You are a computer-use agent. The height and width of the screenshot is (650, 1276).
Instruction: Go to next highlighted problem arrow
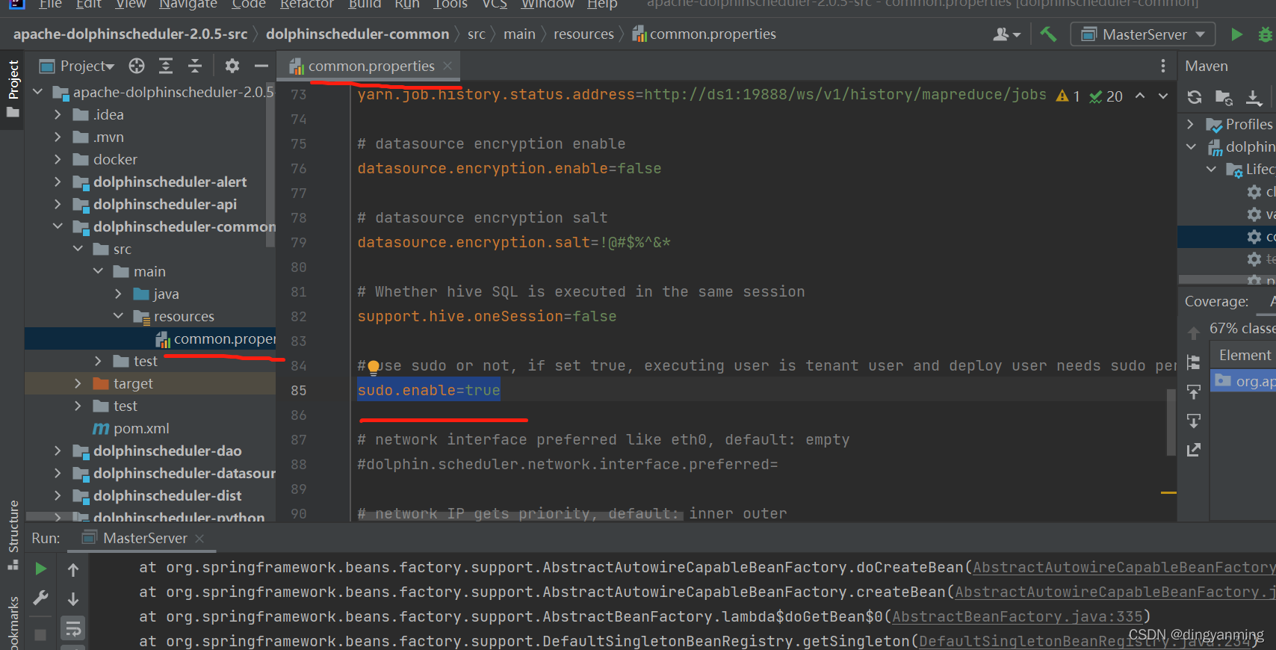[x=1163, y=96]
